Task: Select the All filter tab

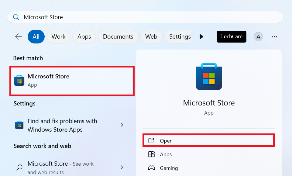Action: (36, 37)
